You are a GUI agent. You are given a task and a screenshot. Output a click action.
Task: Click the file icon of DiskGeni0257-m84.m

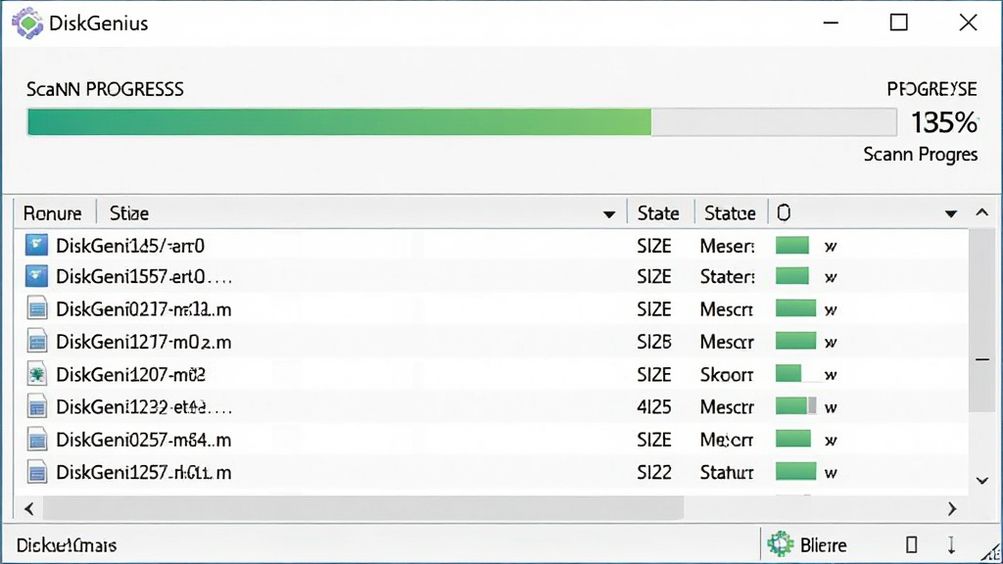tap(37, 440)
